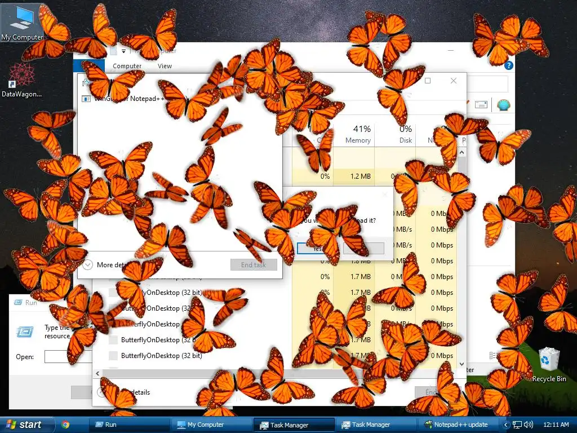The height and width of the screenshot is (433, 577).
Task: Maximize the larger Task Manager window
Action: [428, 81]
